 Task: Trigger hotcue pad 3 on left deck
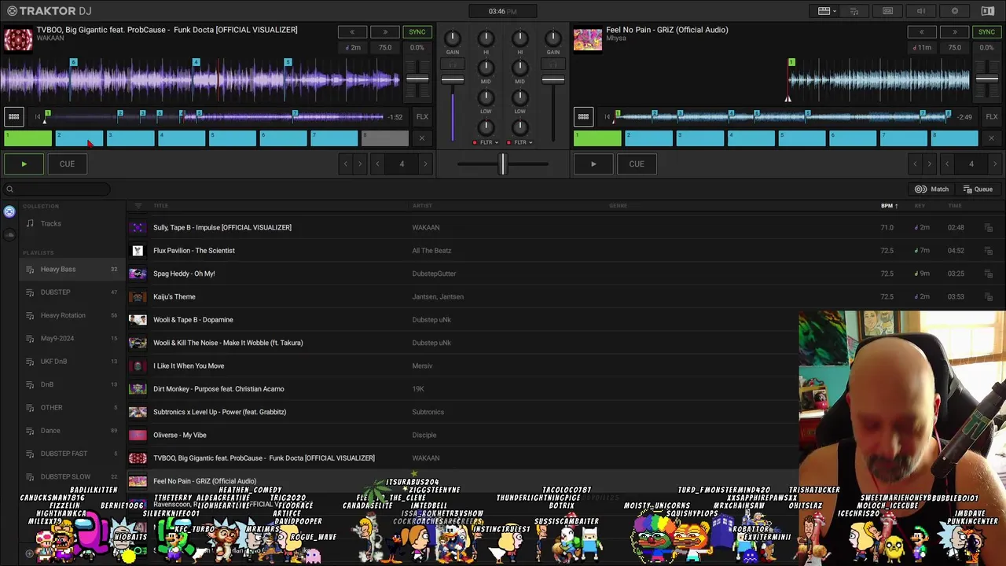(130, 139)
